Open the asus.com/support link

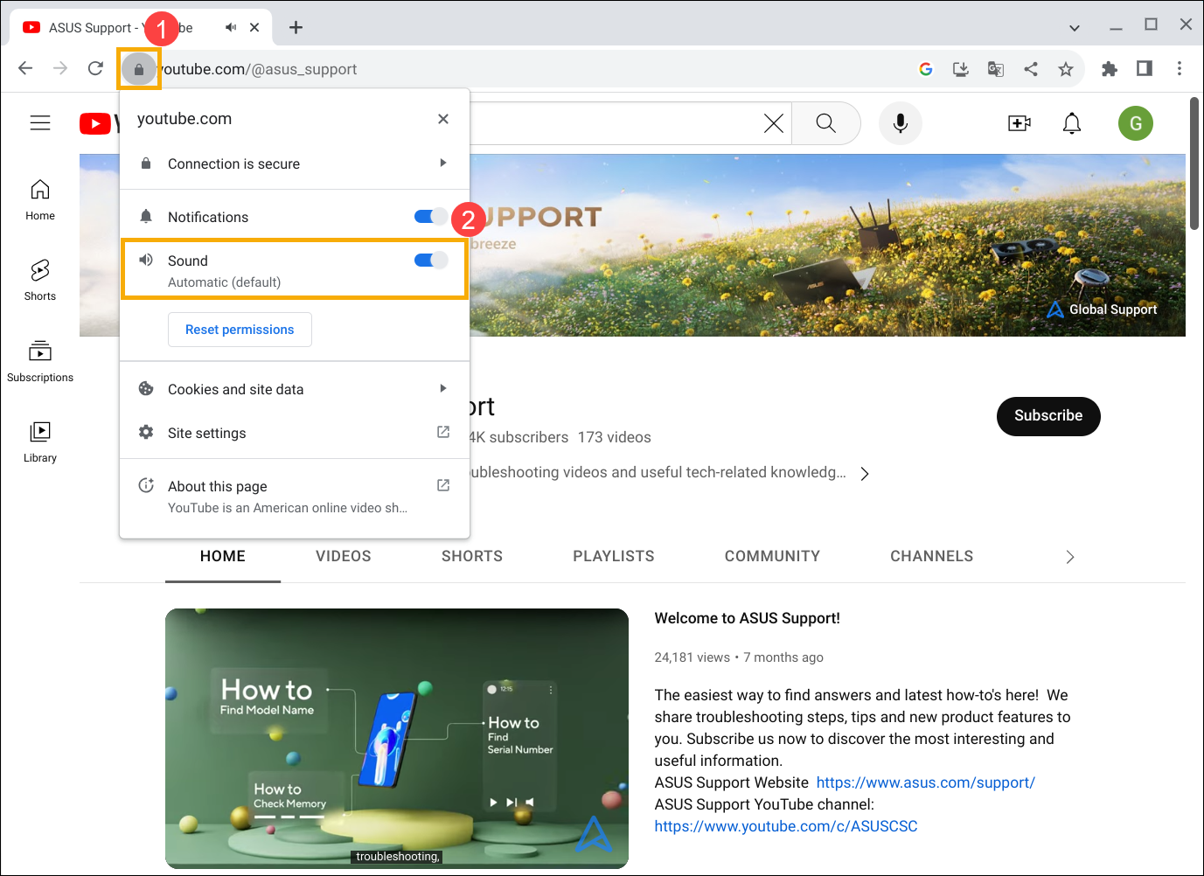click(925, 782)
